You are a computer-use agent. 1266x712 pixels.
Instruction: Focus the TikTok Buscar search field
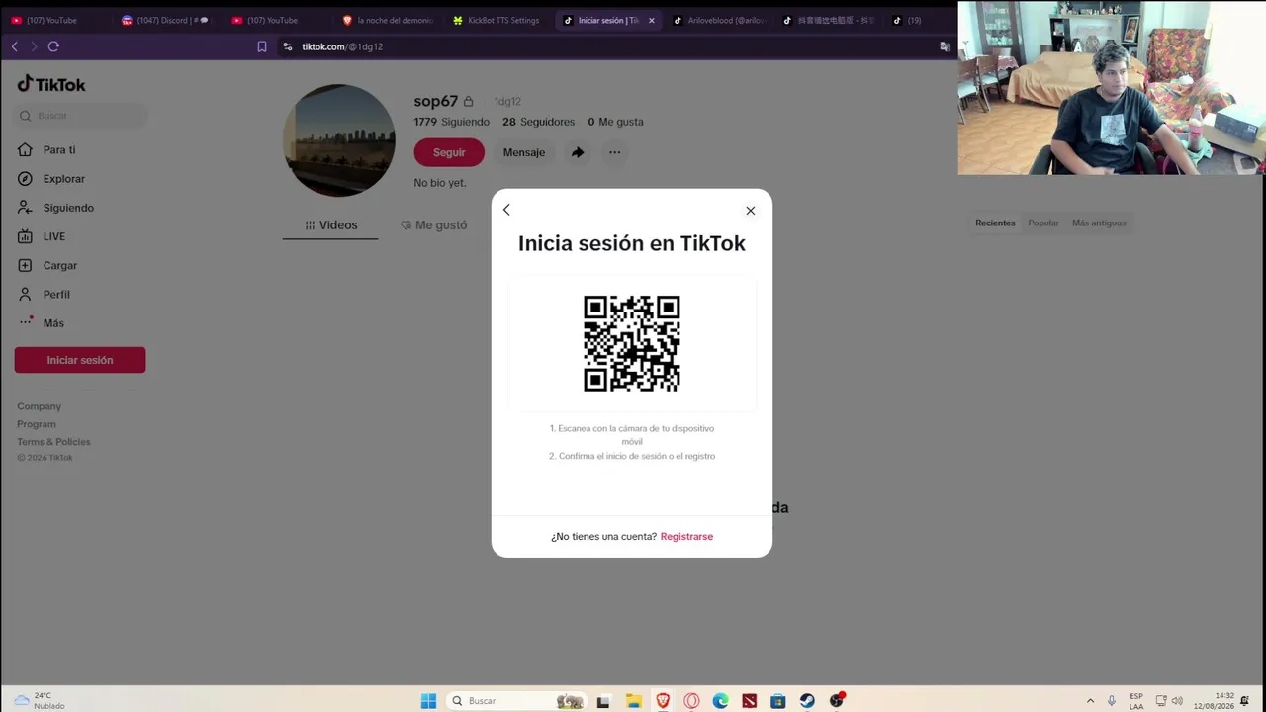[82, 116]
